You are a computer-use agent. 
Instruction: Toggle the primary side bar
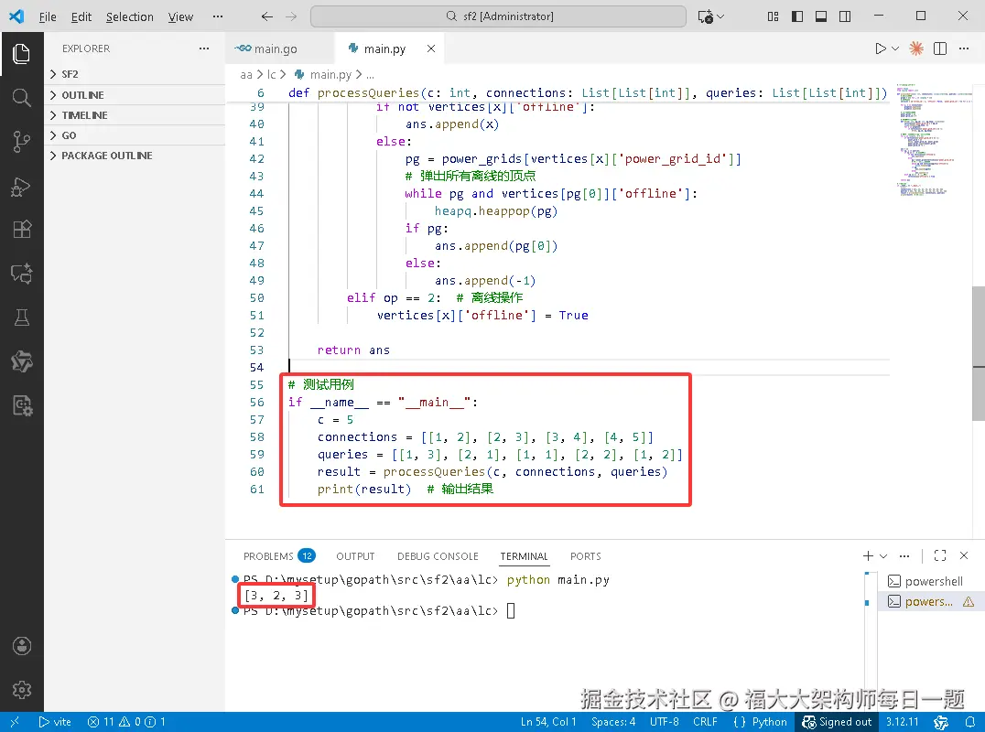tap(797, 16)
